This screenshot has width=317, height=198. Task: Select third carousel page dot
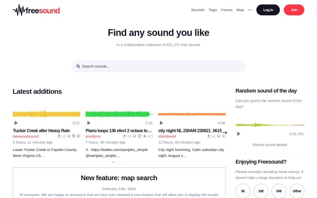point(121,162)
